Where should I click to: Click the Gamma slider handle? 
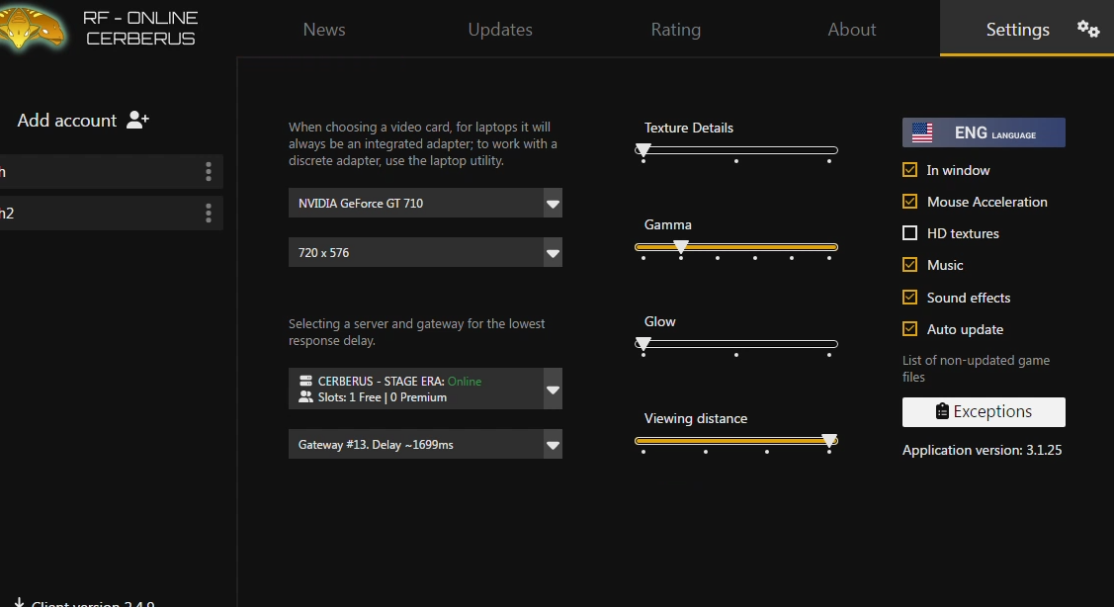coord(681,246)
